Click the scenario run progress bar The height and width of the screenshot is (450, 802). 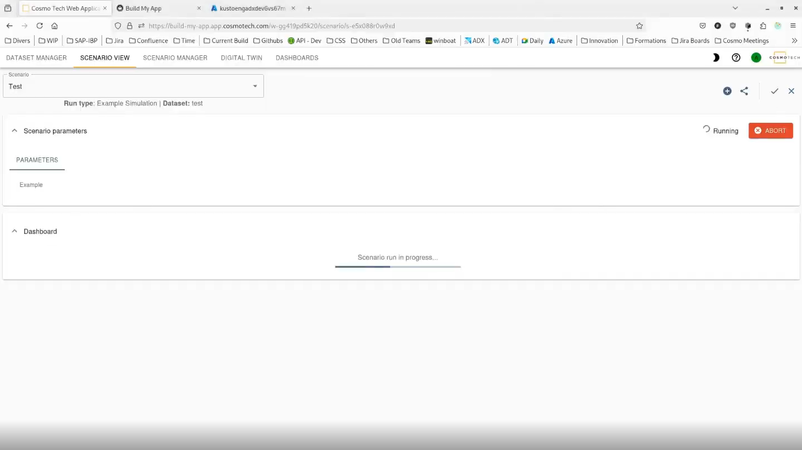tap(397, 267)
